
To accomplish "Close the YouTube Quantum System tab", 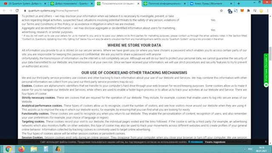I will (45, 3).
